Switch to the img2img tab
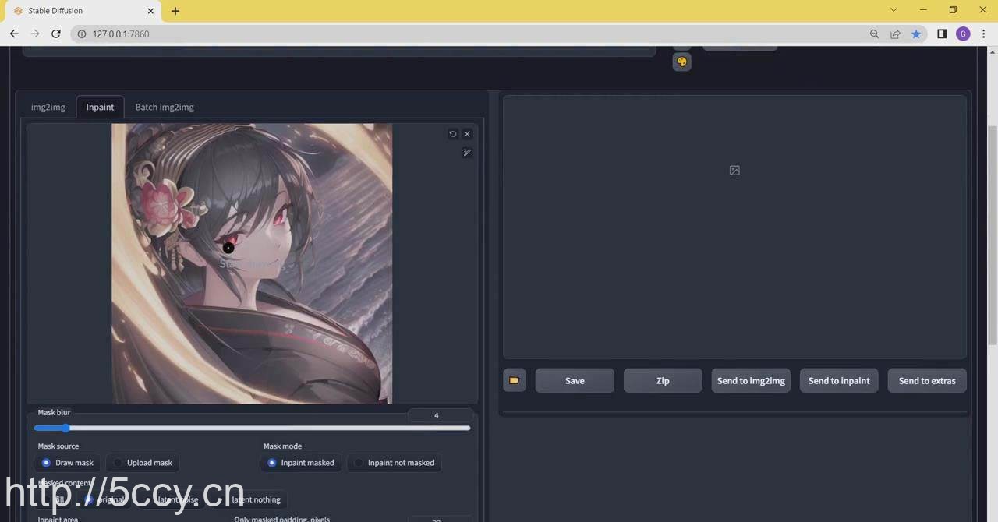998x522 pixels. (x=48, y=107)
